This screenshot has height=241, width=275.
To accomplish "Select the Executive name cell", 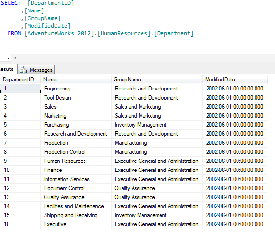I will click(x=76, y=224).
